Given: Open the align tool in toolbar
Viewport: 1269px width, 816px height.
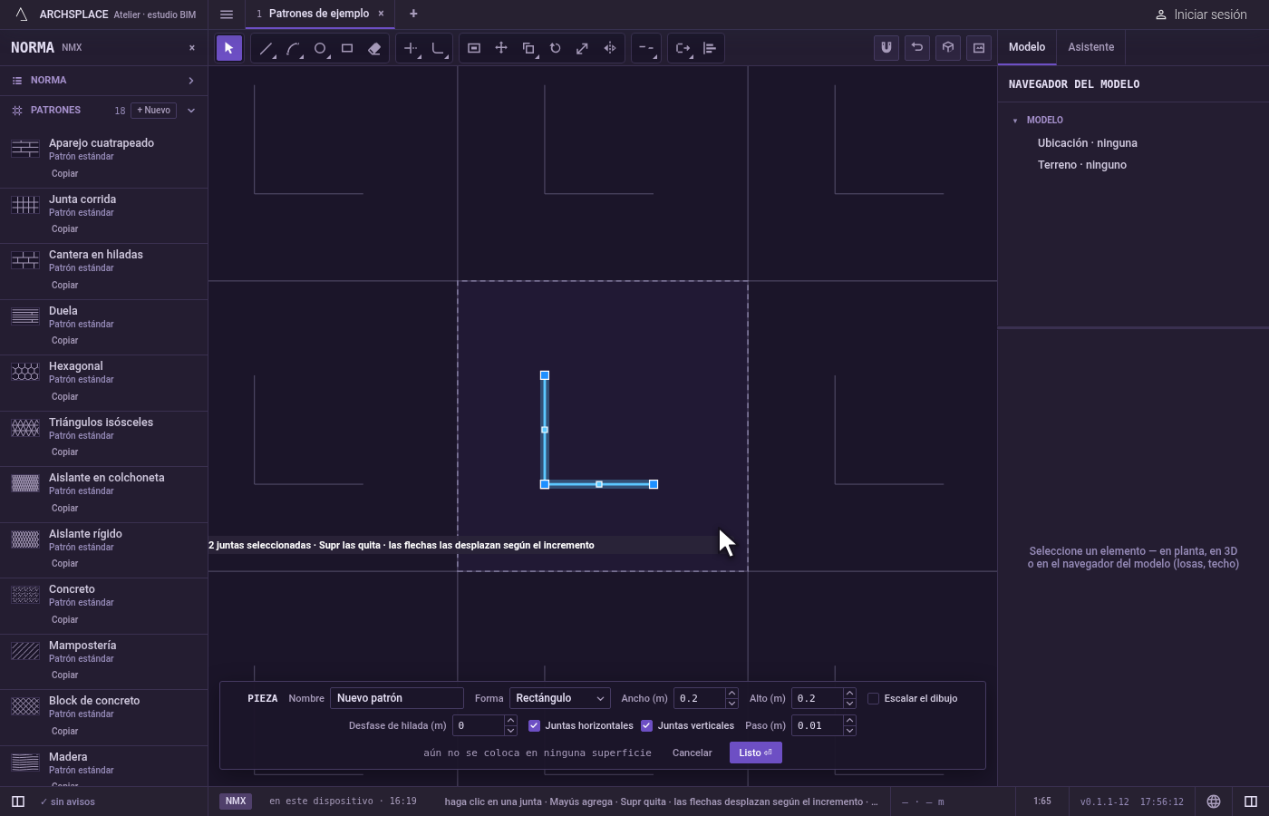Looking at the screenshot, I should 710,48.
